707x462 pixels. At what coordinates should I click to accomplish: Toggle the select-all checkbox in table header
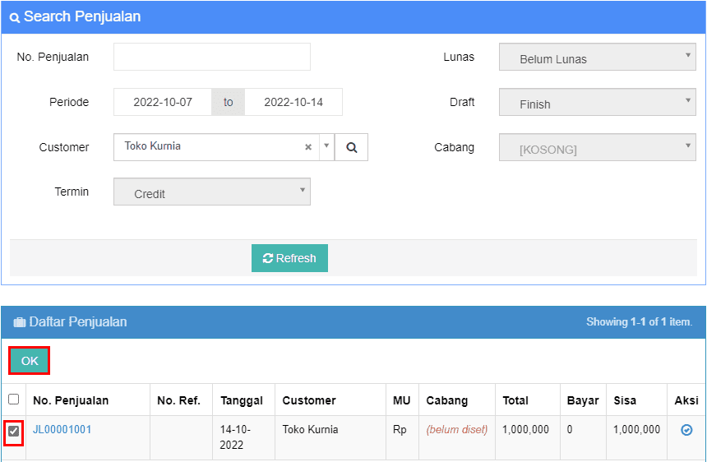(14, 400)
